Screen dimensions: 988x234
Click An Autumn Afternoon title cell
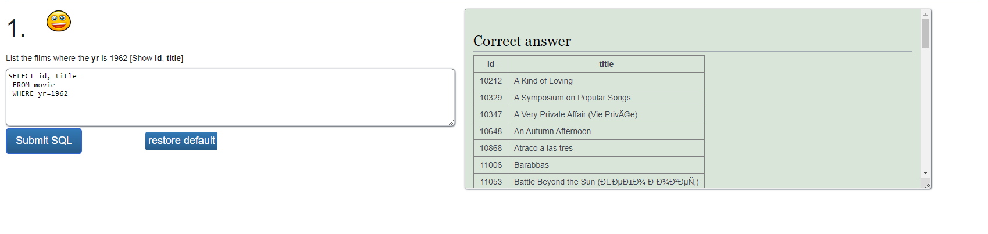pyautogui.click(x=606, y=131)
